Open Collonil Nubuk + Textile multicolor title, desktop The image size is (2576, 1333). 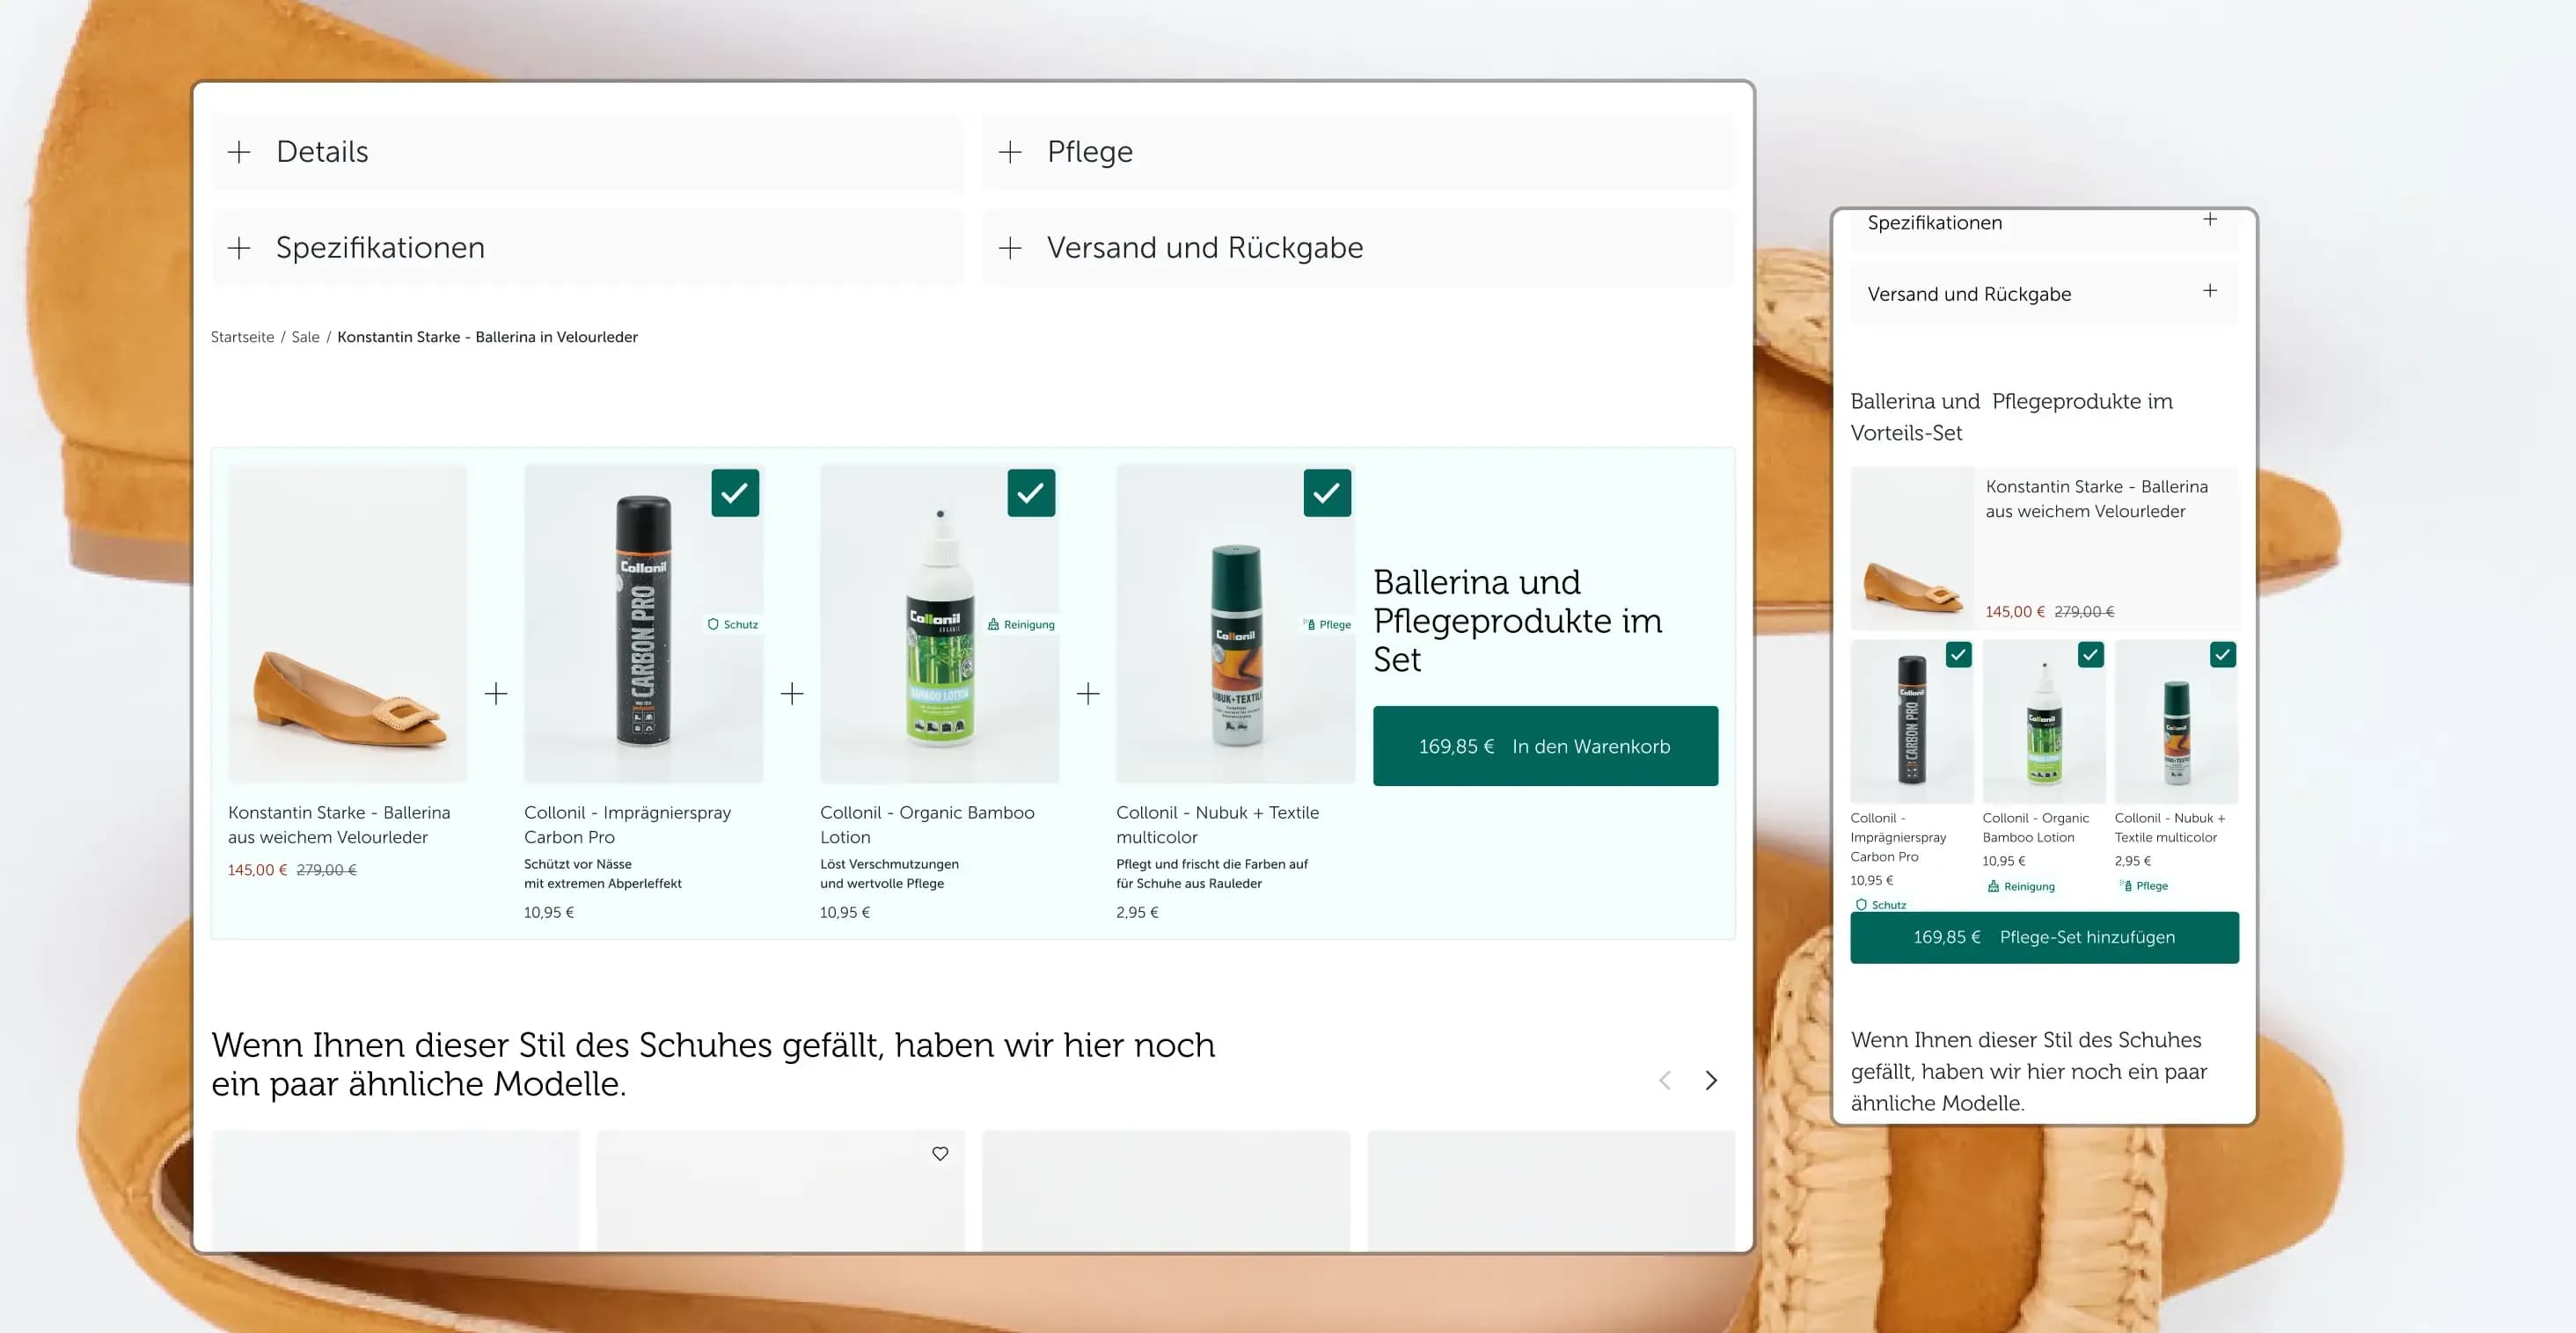1217,826
